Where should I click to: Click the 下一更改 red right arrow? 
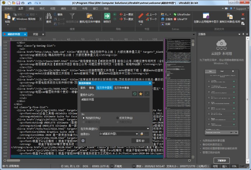[x=121, y=19]
